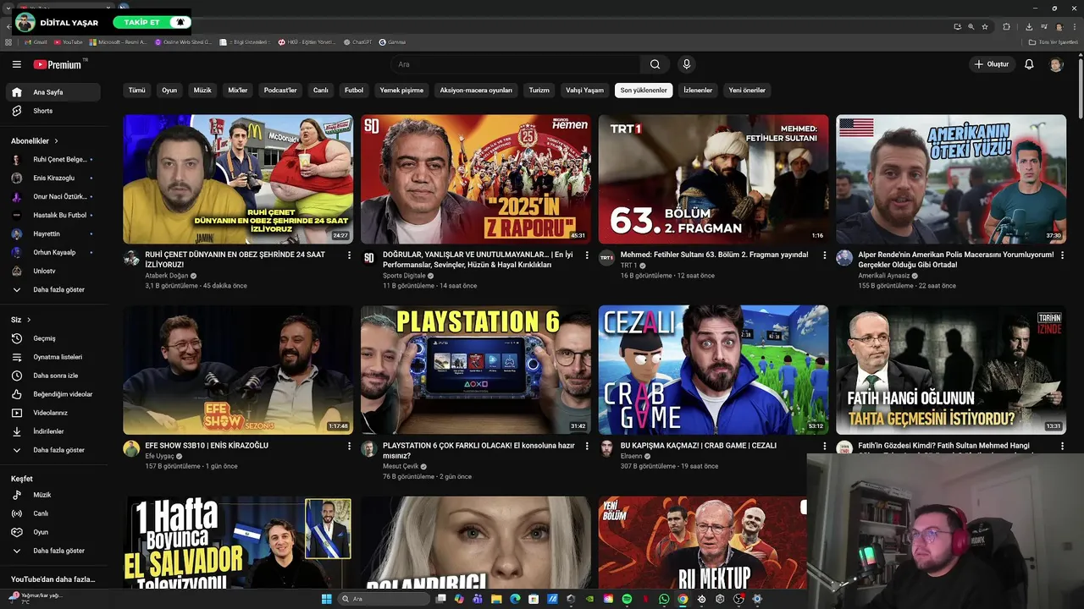Play the PLAYSTATION 6 thumbnail

[476, 370]
